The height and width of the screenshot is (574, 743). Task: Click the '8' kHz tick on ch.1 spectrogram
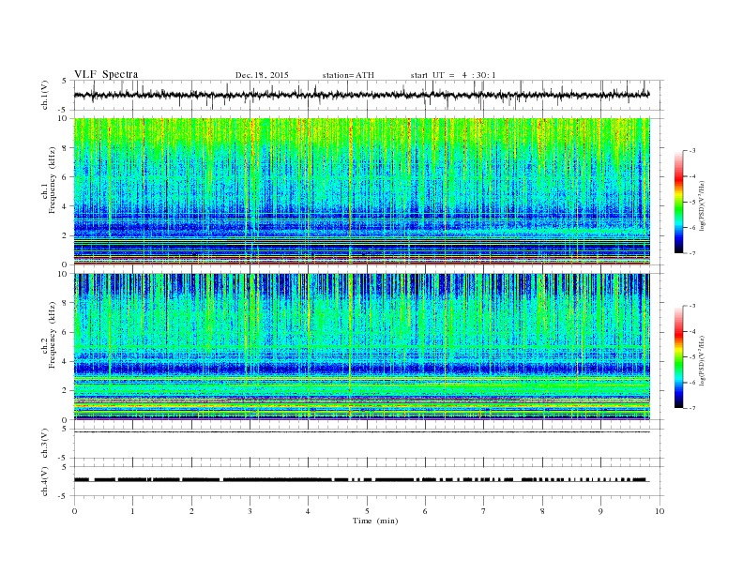point(65,148)
